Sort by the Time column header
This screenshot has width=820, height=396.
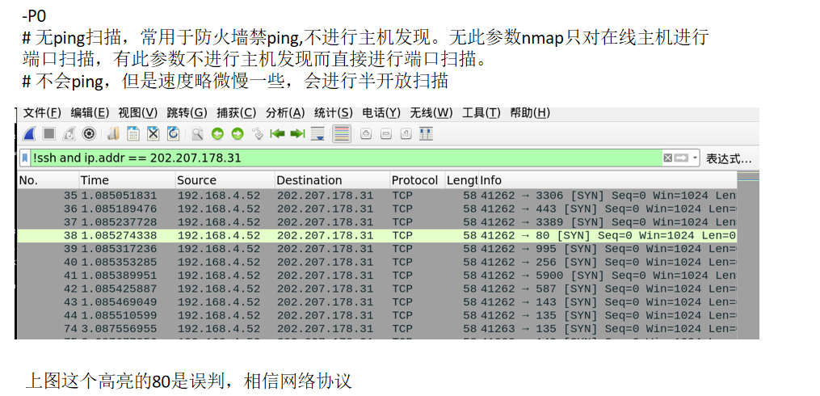pyautogui.click(x=127, y=180)
